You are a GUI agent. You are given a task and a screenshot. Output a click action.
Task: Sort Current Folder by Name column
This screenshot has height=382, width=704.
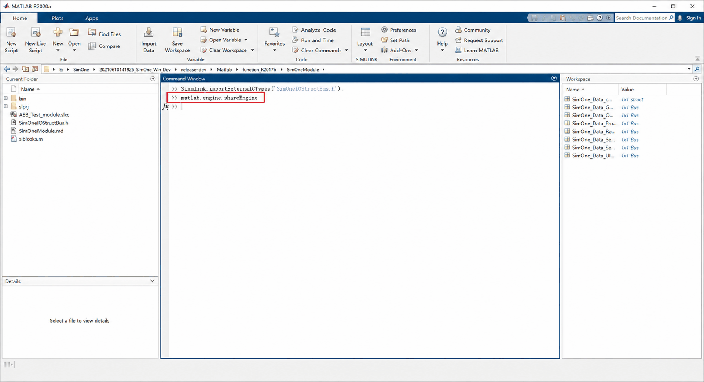(30, 89)
